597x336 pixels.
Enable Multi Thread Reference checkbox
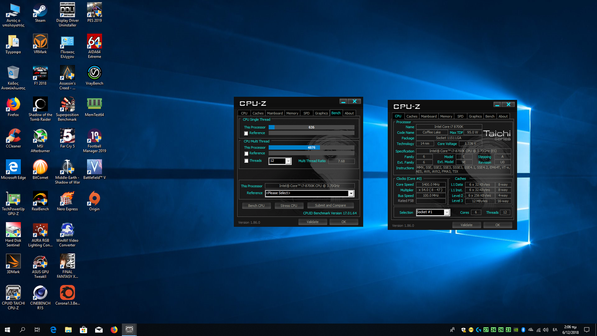[x=246, y=153]
